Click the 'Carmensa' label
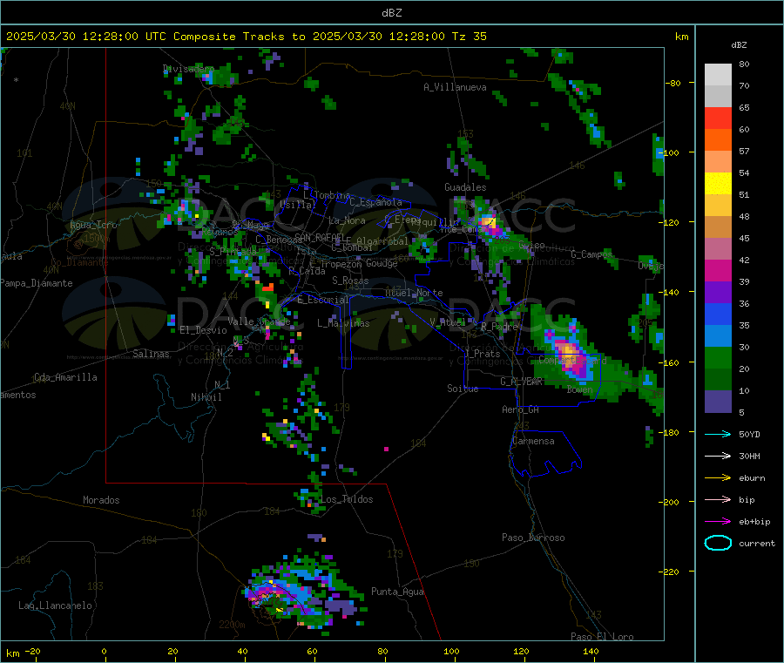 tap(533, 441)
